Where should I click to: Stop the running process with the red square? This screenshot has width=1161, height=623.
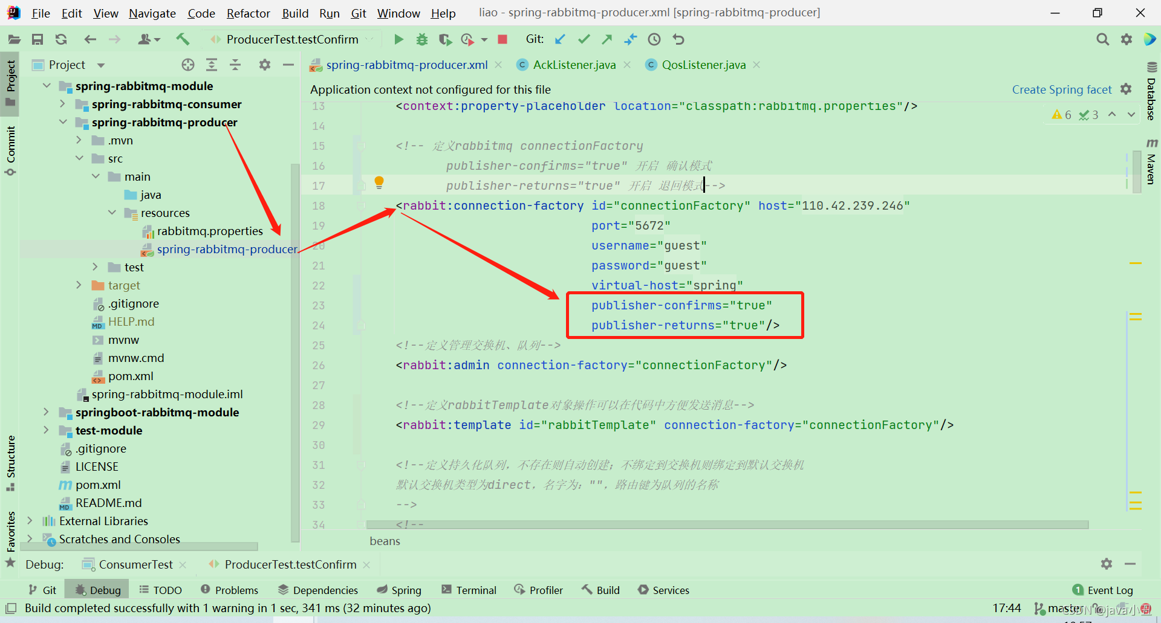(502, 39)
